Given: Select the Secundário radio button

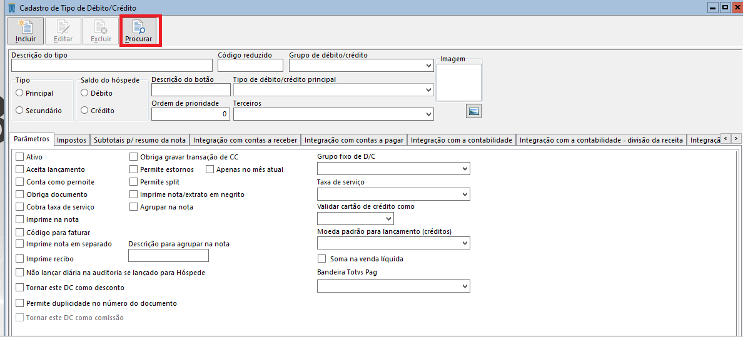Looking at the screenshot, I should click(x=19, y=110).
